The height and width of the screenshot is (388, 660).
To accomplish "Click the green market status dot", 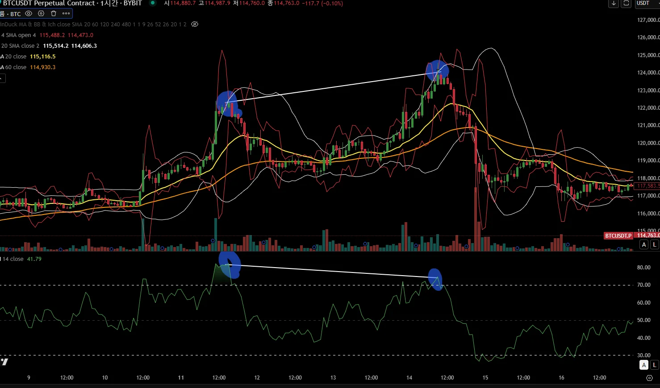I will 153,3.
